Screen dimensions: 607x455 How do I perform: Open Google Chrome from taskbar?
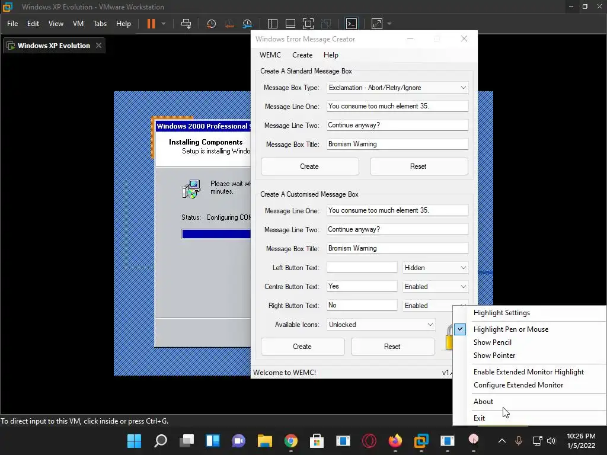coord(290,441)
